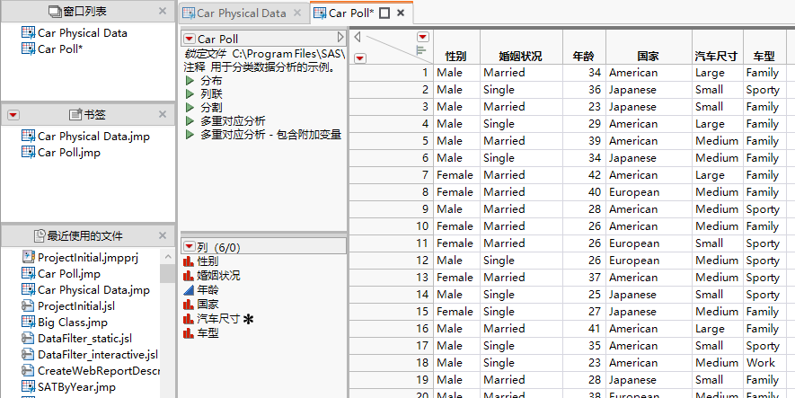Click the recent files scrollbar up arrow
The height and width of the screenshot is (398, 795).
[x=168, y=257]
